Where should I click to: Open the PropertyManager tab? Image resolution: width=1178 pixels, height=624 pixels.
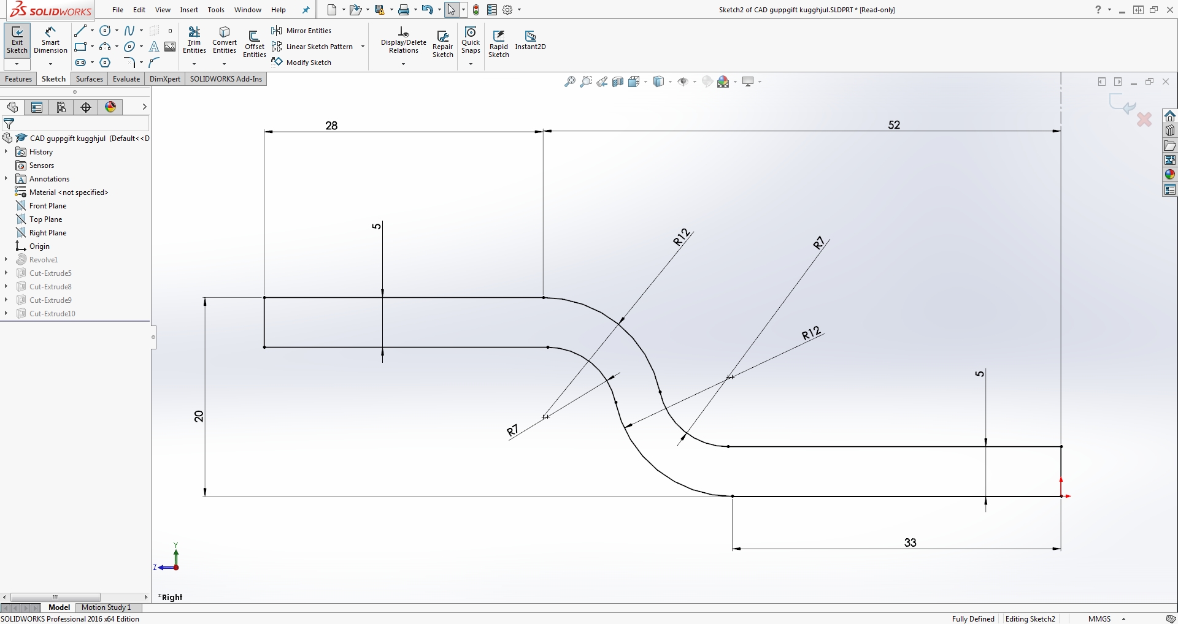pyautogui.click(x=37, y=107)
